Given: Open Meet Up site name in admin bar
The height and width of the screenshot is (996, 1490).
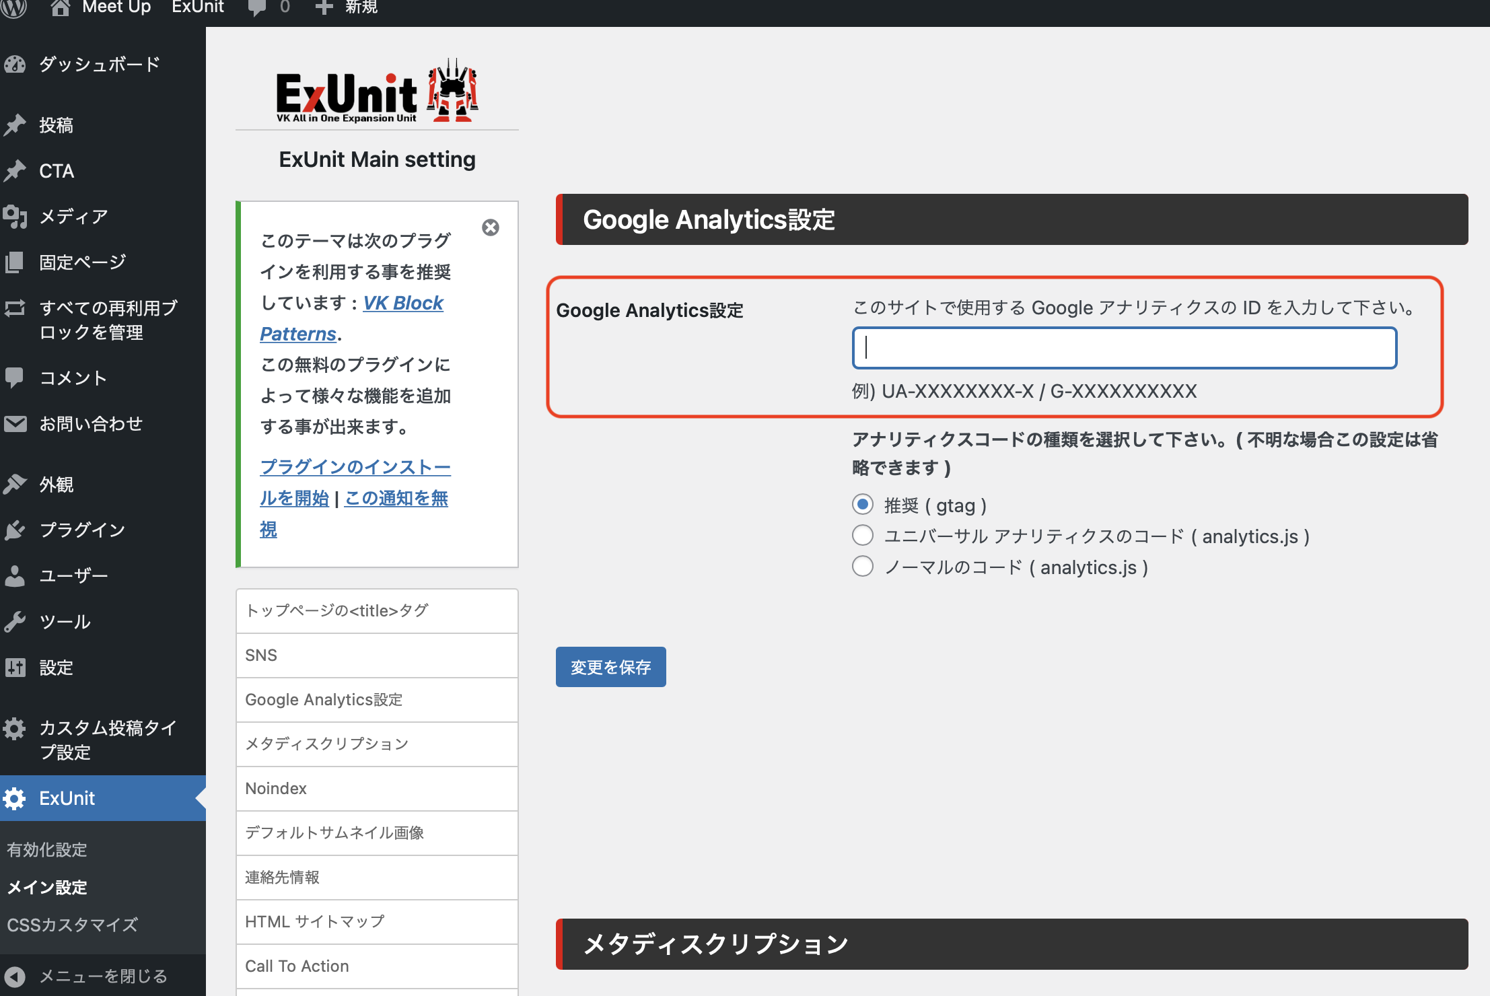Looking at the screenshot, I should [x=116, y=7].
